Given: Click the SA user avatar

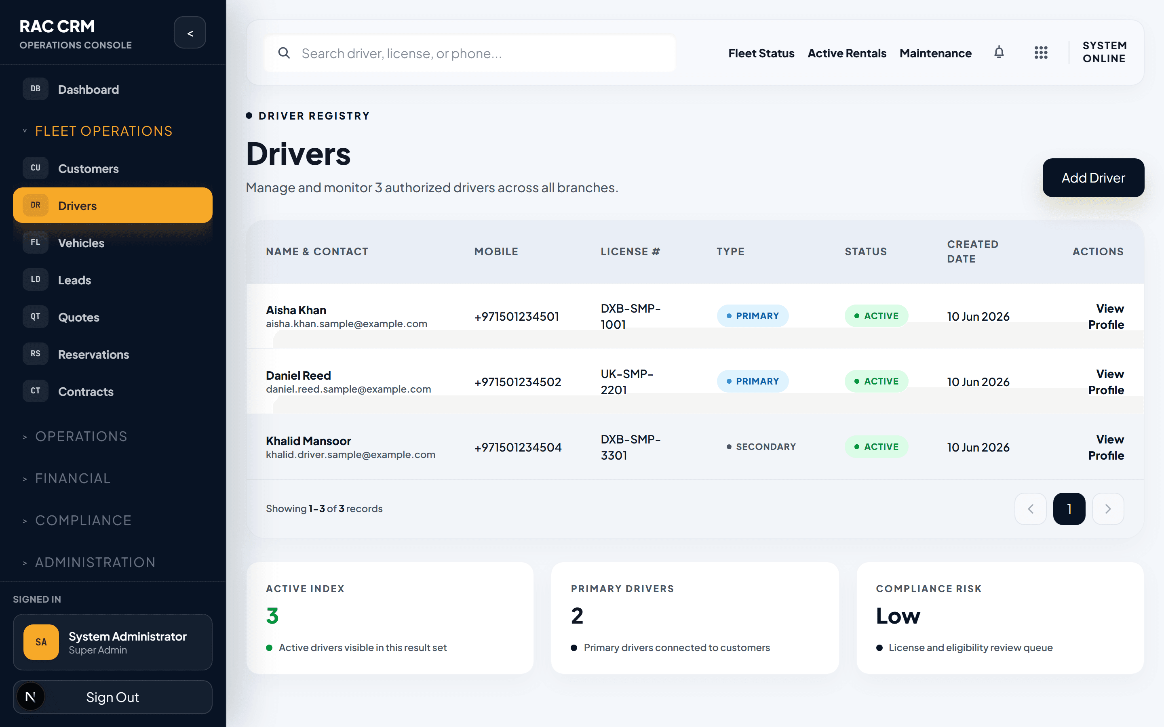Looking at the screenshot, I should click(41, 642).
